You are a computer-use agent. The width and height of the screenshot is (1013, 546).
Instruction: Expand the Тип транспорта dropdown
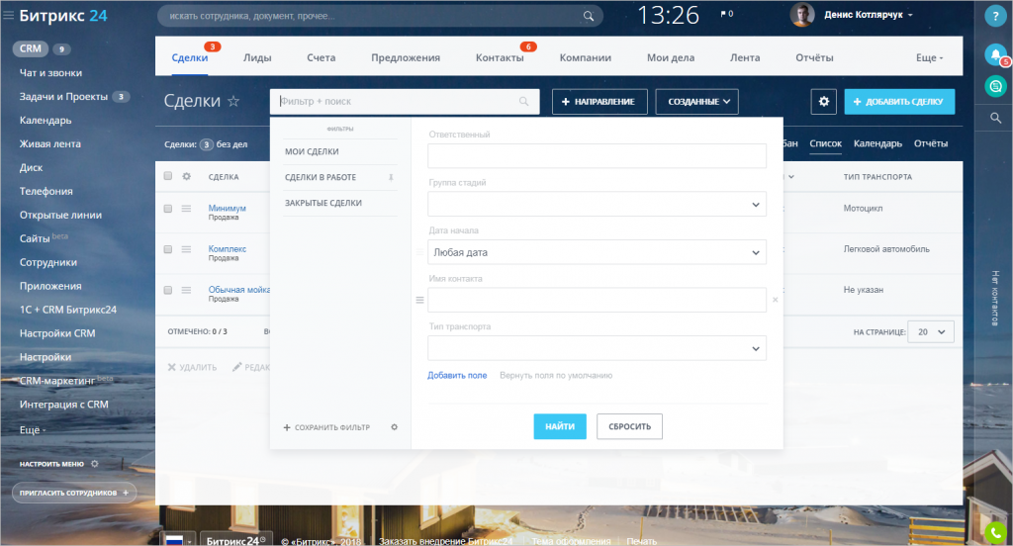[597, 348]
